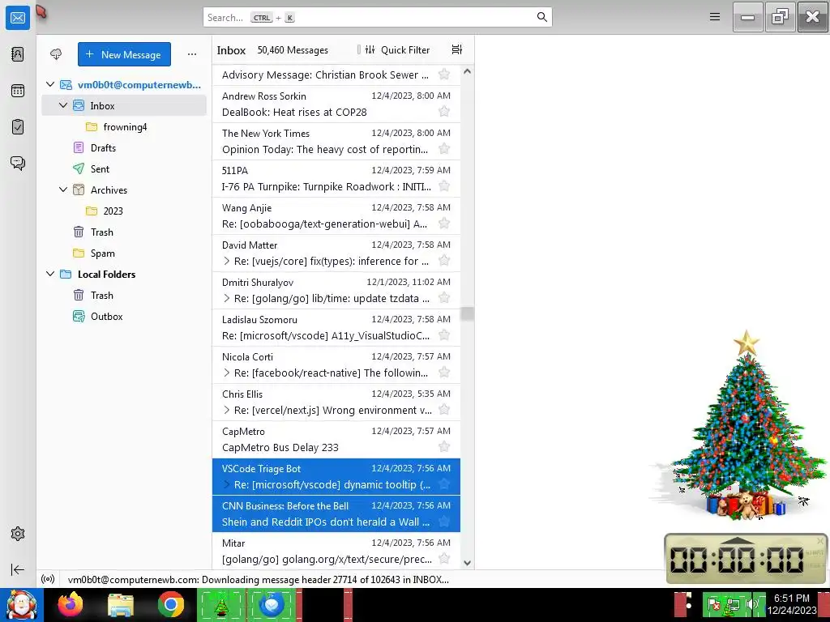Open the Outbox folder

tap(124, 317)
